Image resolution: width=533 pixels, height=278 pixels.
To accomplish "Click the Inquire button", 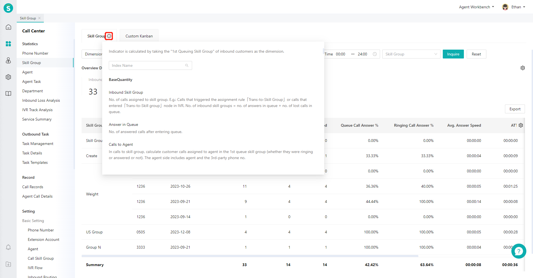I will point(453,54).
